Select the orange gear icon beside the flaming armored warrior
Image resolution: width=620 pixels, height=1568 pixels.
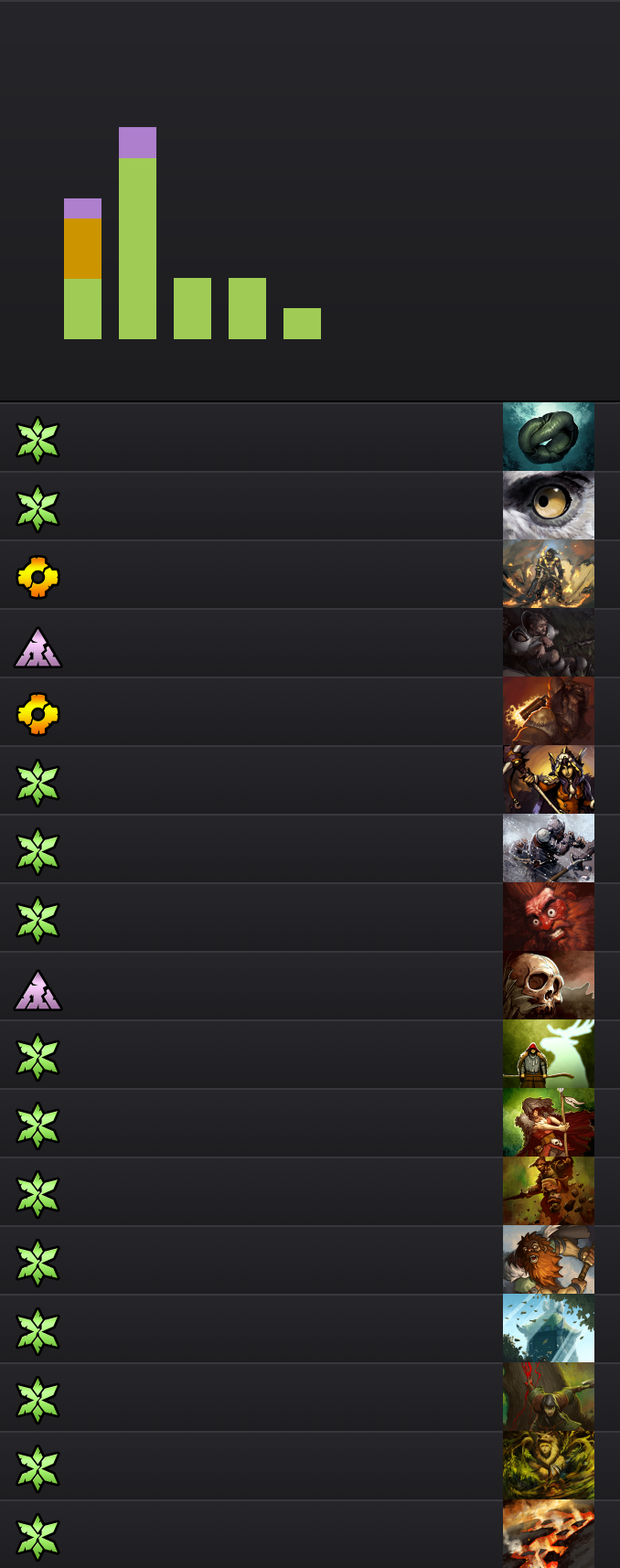pos(37,577)
